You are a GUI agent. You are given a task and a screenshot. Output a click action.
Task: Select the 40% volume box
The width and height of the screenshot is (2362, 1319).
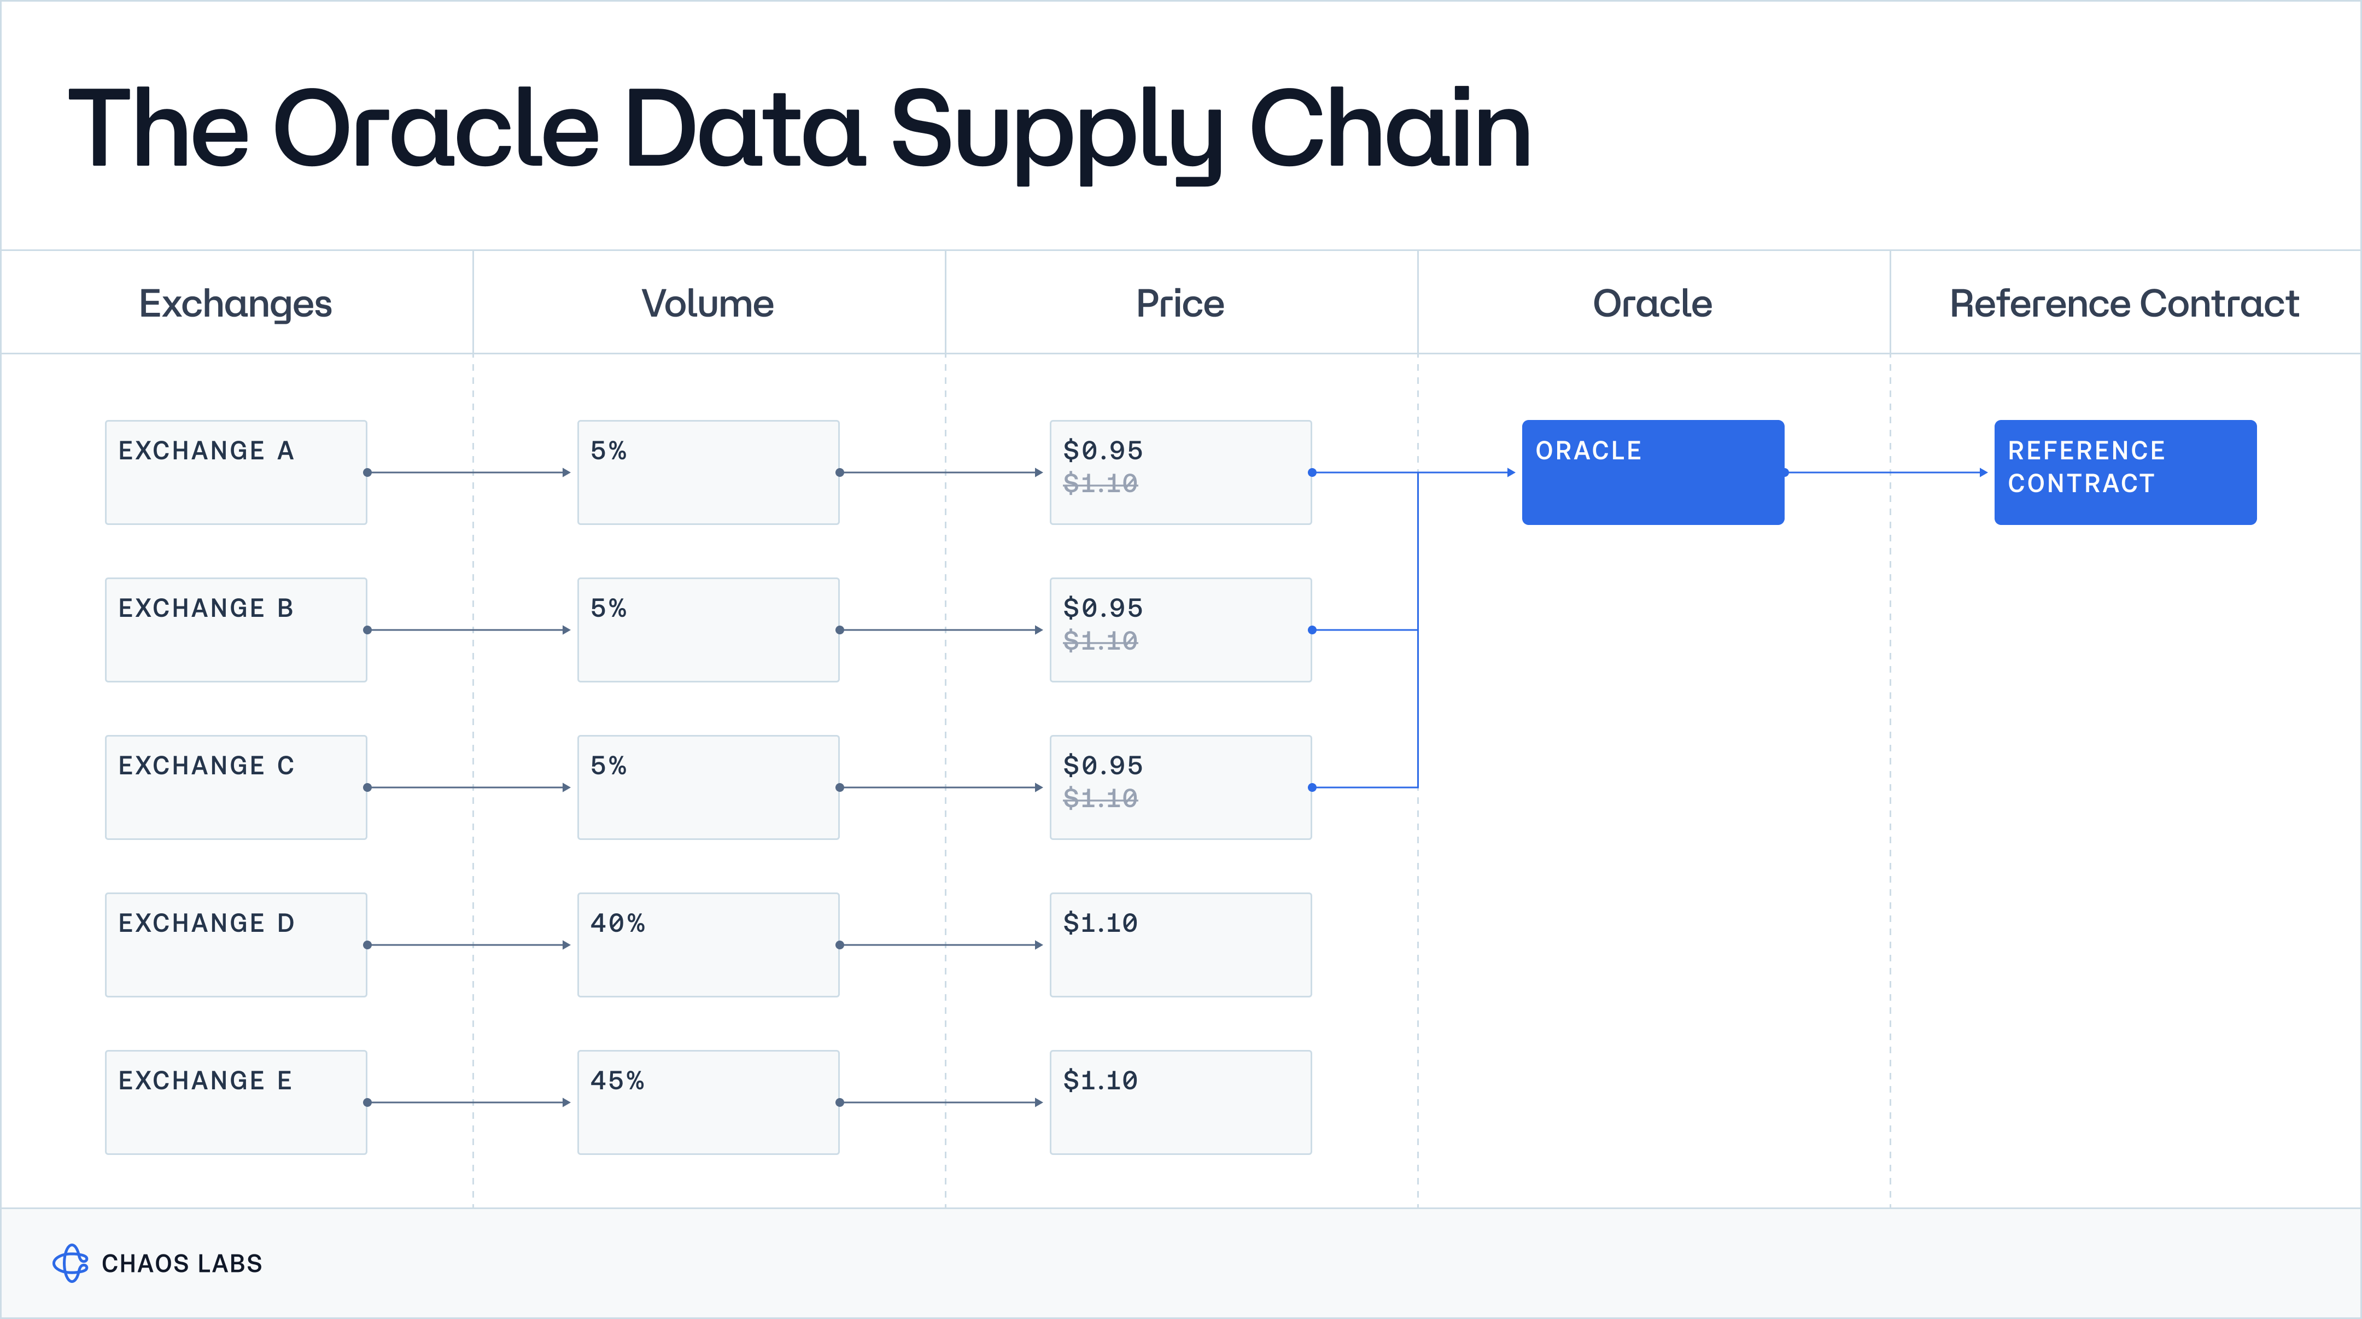(708, 945)
